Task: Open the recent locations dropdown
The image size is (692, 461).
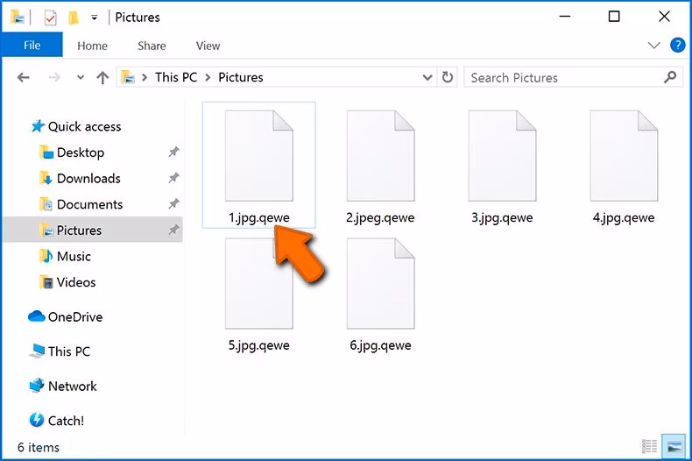Action: (80, 77)
